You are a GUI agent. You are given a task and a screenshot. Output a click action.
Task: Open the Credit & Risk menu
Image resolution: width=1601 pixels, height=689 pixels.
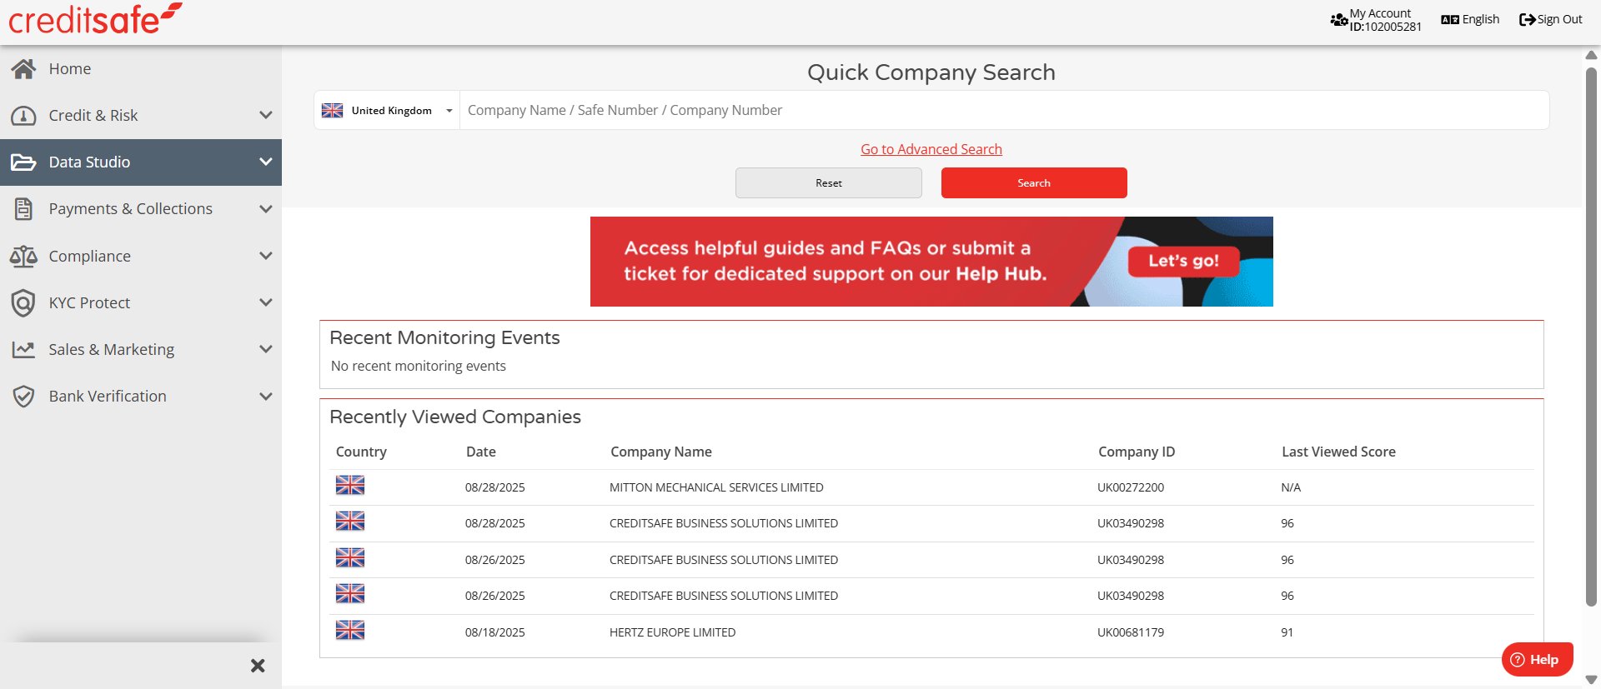point(141,115)
